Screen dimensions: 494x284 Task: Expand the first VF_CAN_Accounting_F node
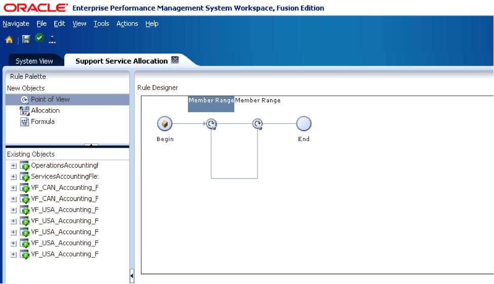tap(14, 188)
